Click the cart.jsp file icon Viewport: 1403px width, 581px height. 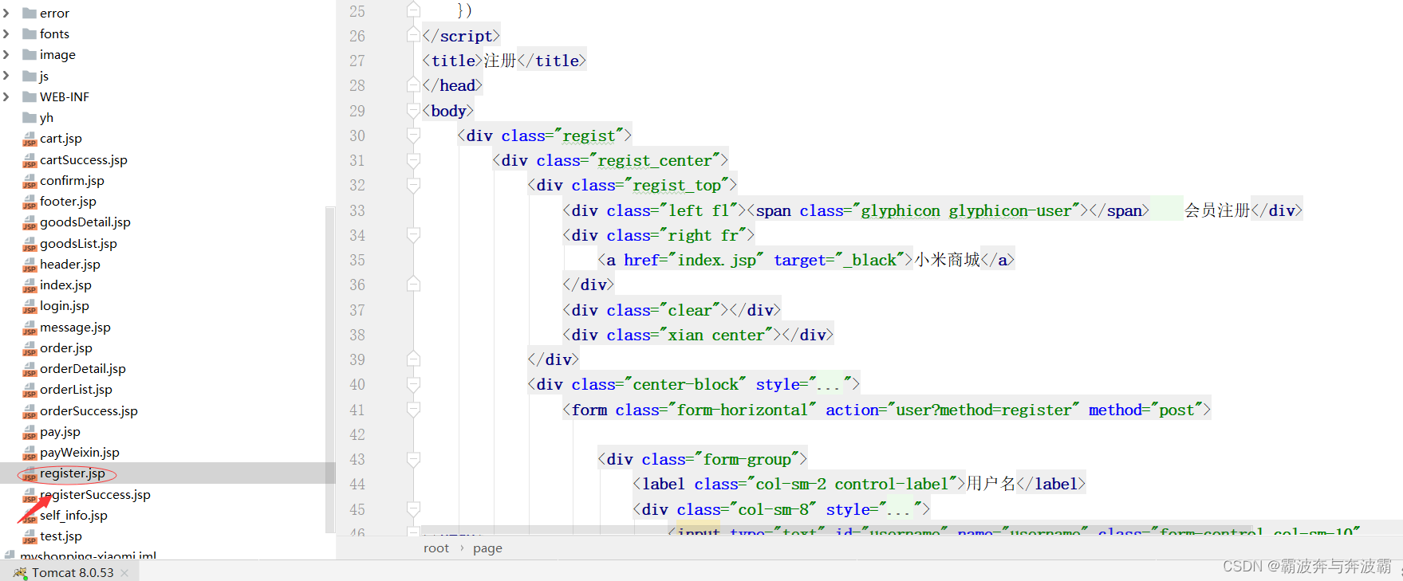(x=30, y=139)
